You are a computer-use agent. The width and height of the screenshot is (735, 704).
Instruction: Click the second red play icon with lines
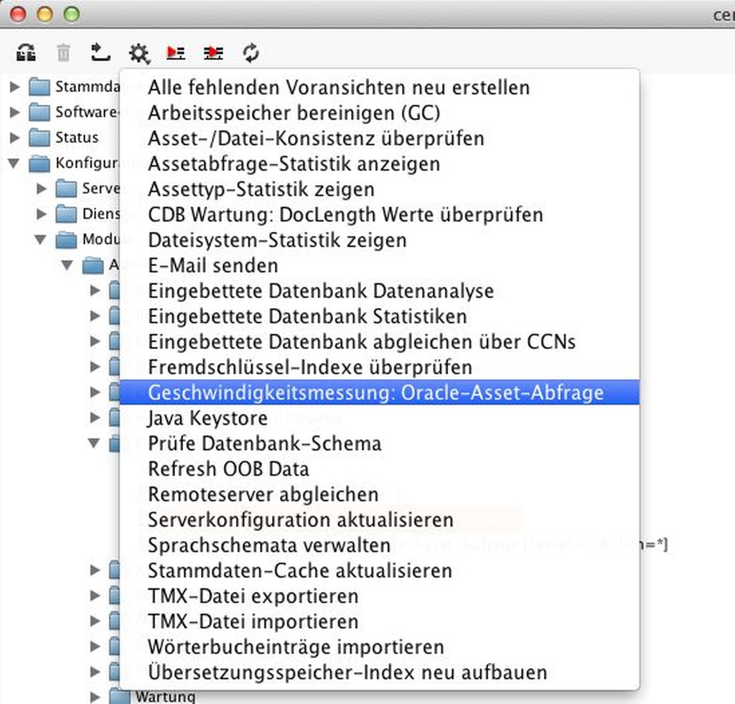[x=213, y=52]
